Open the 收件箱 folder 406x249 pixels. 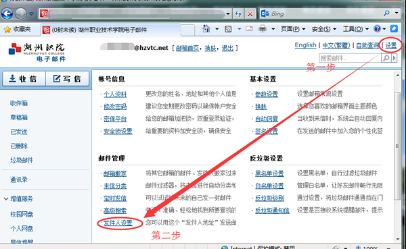click(19, 103)
